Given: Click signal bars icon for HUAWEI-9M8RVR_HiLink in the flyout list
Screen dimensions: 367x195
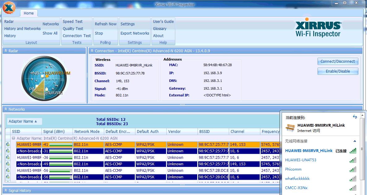Looking at the screenshot, I should point(353,151).
